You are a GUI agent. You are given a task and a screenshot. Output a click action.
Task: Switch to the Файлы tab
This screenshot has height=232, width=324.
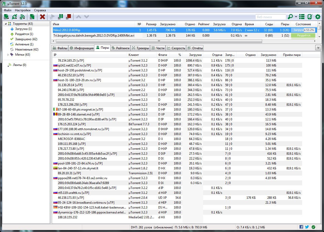click(60, 48)
